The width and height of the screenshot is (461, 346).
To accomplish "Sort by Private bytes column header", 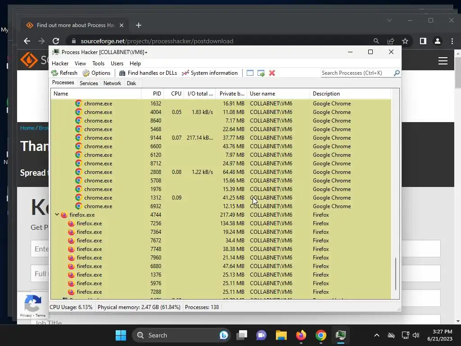I will [231, 94].
